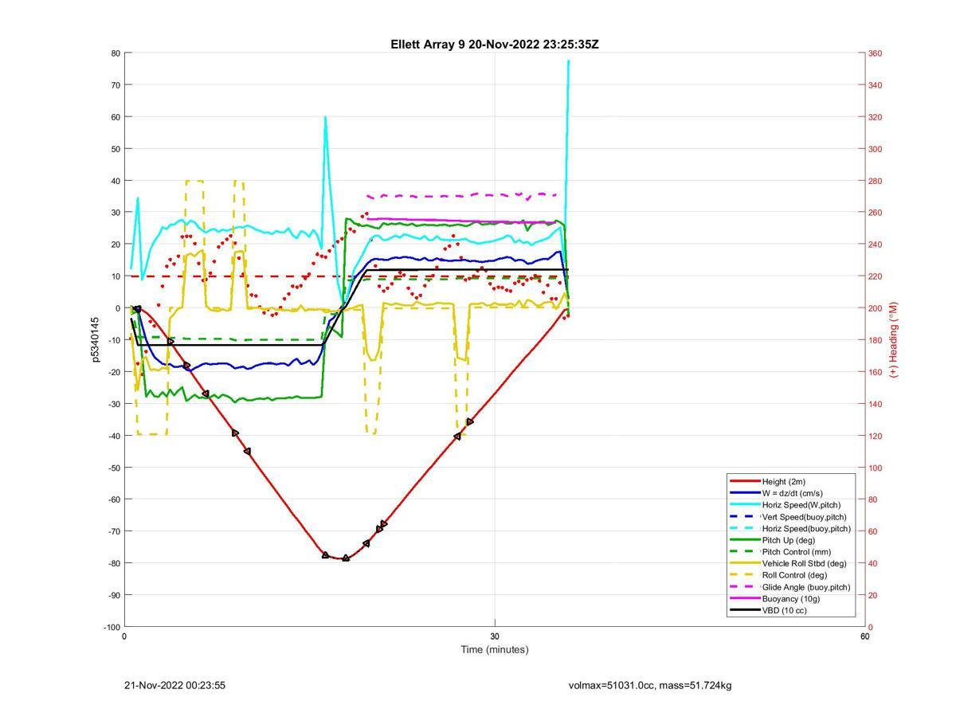The image size is (956, 705).
Task: Click the red heading-axis tick label "340"
Action: [875, 85]
